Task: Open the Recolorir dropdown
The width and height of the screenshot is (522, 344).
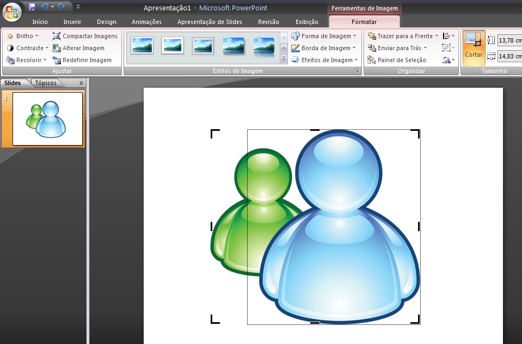Action: coord(26,60)
